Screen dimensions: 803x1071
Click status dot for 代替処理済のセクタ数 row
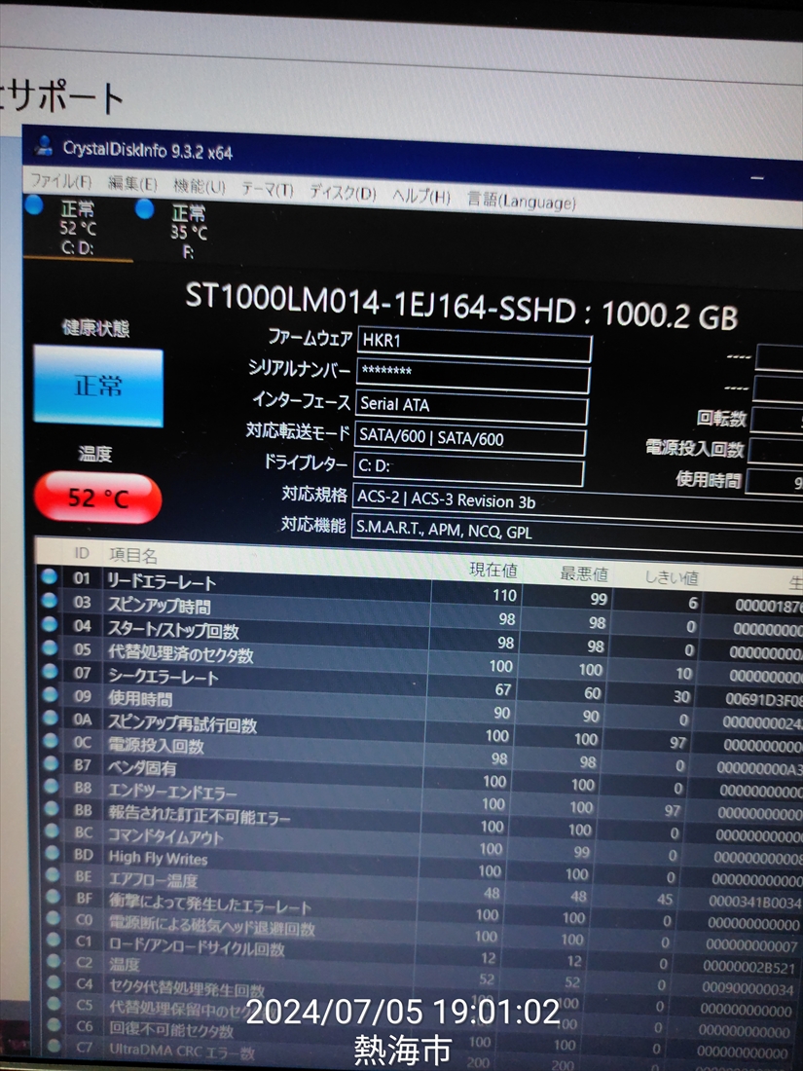click(50, 647)
